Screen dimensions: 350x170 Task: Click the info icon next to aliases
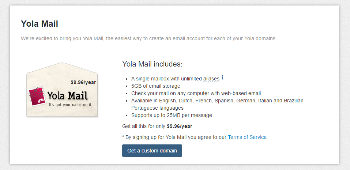(222, 78)
